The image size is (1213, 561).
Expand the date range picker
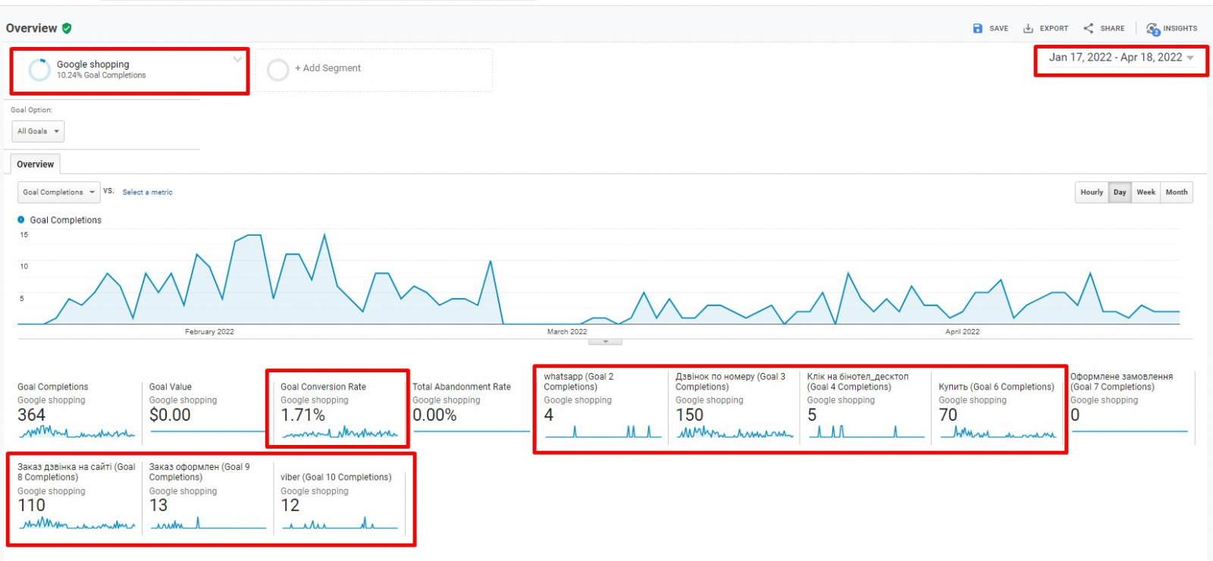[1189, 58]
